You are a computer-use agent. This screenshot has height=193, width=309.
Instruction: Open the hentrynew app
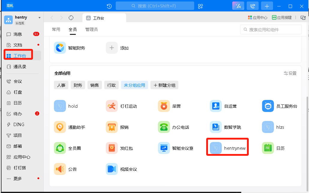coord(216,148)
